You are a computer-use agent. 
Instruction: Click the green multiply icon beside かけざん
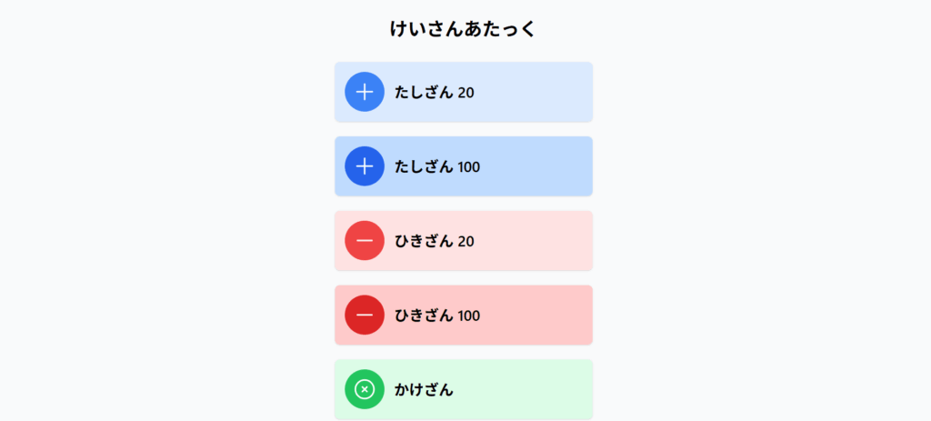coord(365,389)
